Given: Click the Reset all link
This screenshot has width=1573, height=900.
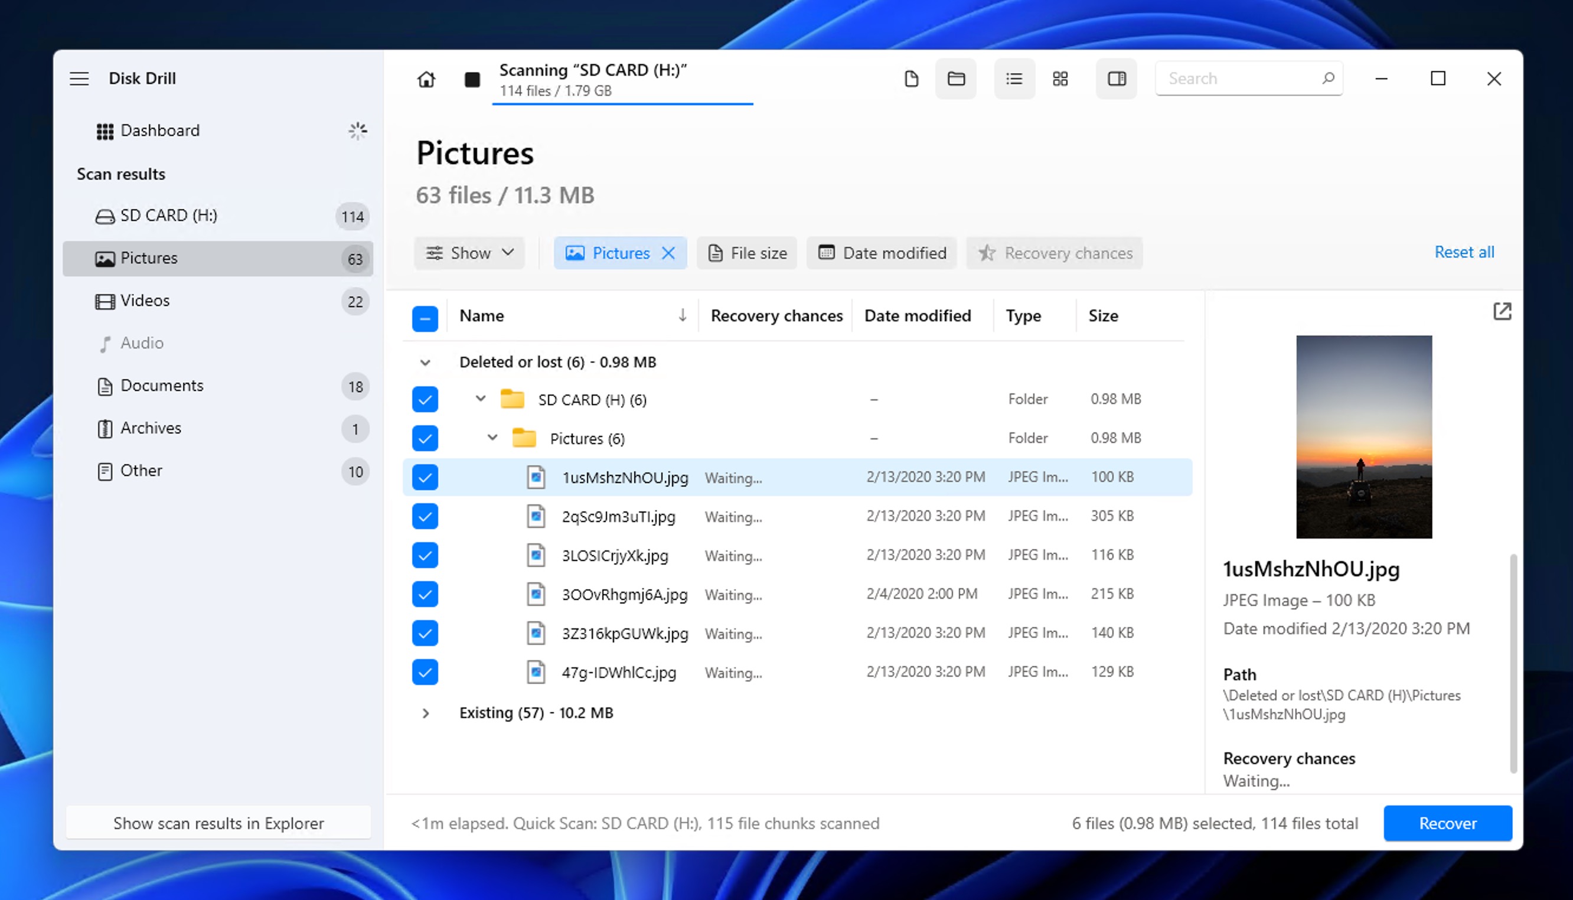Looking at the screenshot, I should (1464, 252).
